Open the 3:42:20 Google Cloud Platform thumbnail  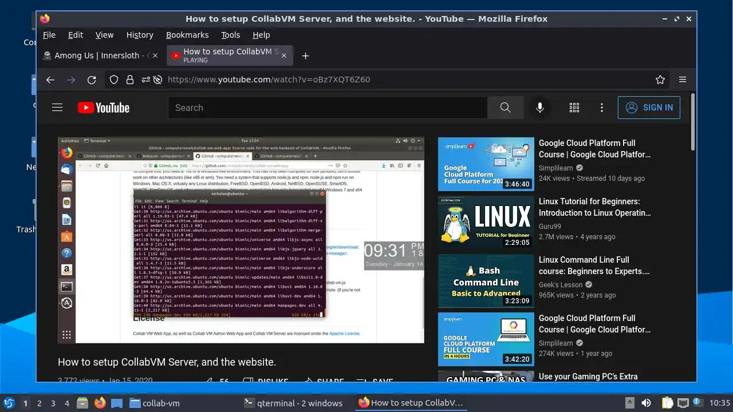(x=486, y=339)
